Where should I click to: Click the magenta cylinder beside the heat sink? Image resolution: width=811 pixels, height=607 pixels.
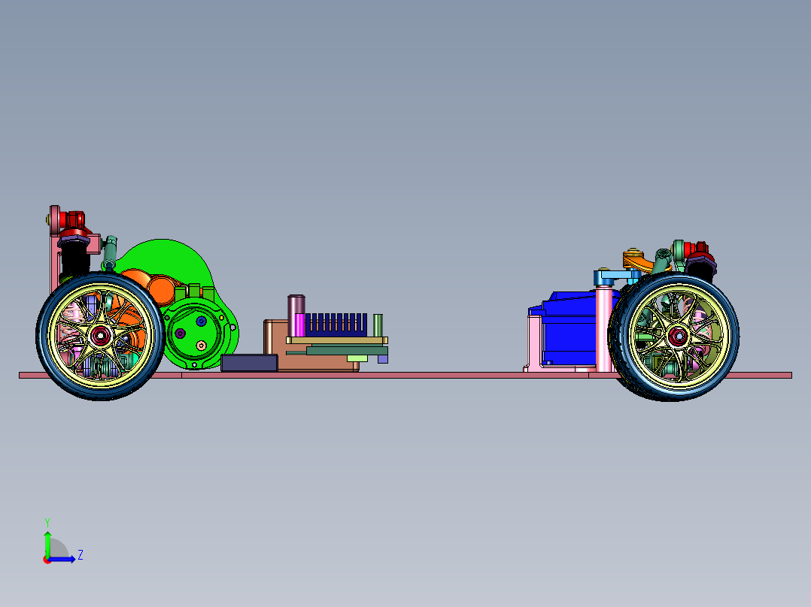tap(299, 325)
